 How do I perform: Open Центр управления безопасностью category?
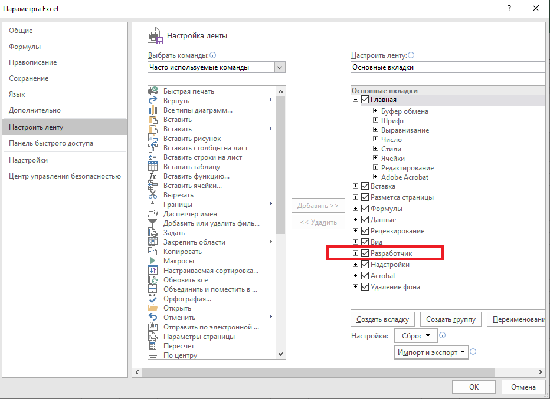point(65,176)
